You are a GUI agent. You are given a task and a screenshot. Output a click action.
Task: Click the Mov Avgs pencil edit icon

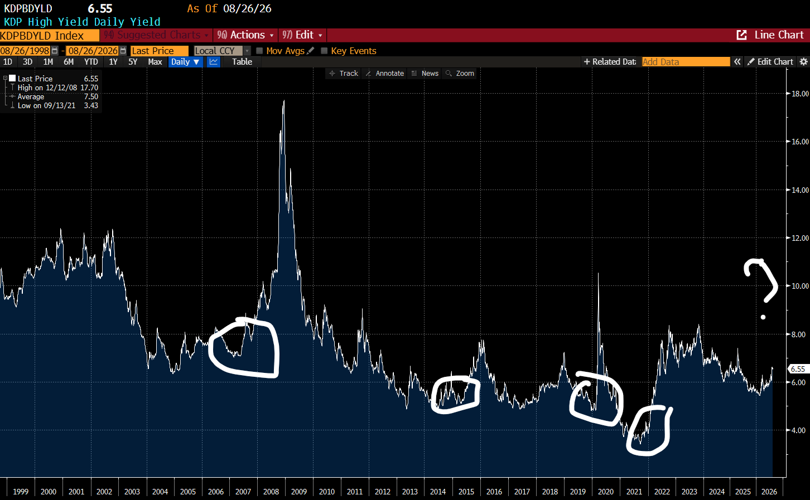(311, 51)
